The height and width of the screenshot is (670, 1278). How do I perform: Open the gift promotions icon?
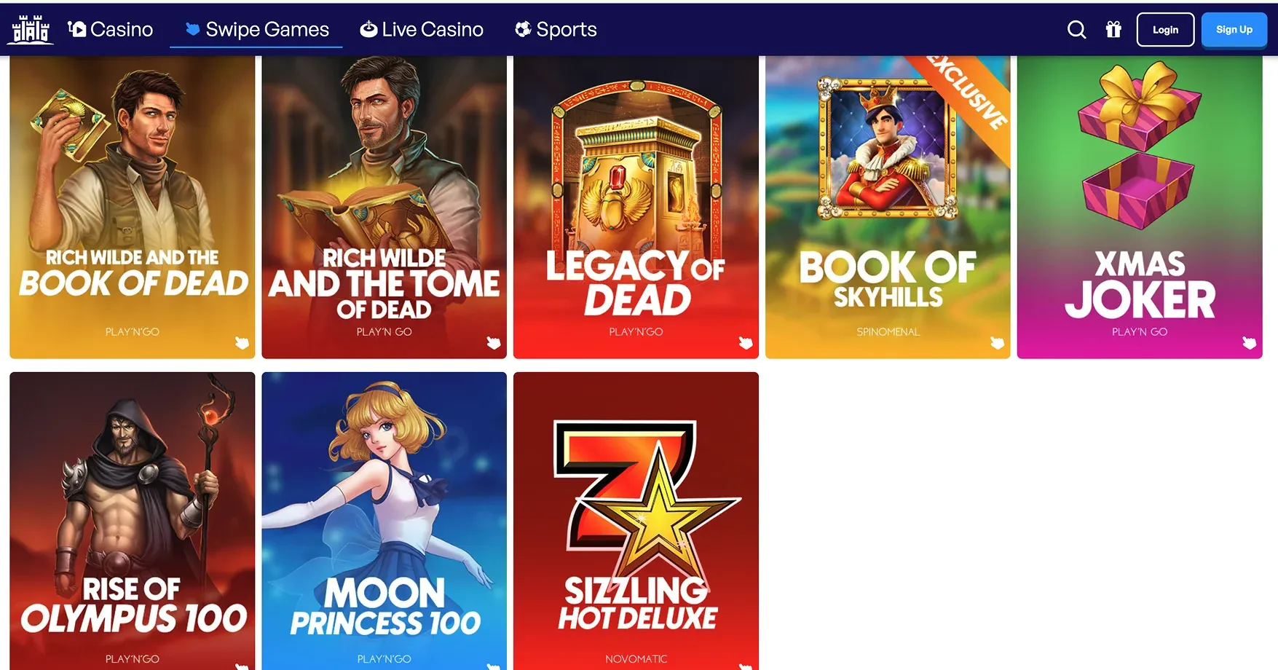coord(1113,30)
